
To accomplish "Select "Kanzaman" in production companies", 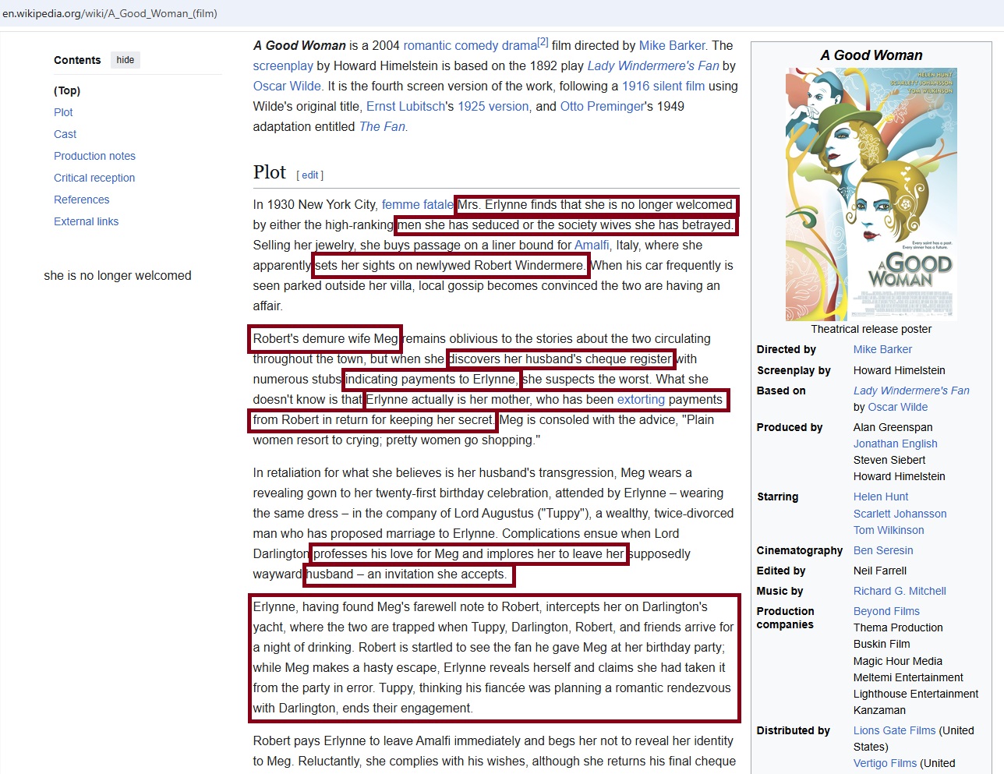I will click(x=879, y=710).
